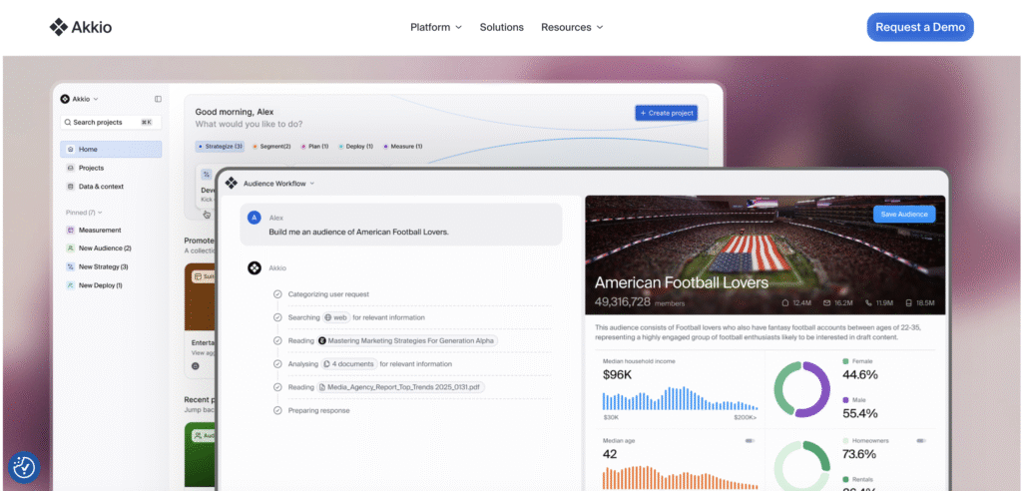Click the Projects icon in the sidebar
The image size is (1022, 491).
coord(71,168)
